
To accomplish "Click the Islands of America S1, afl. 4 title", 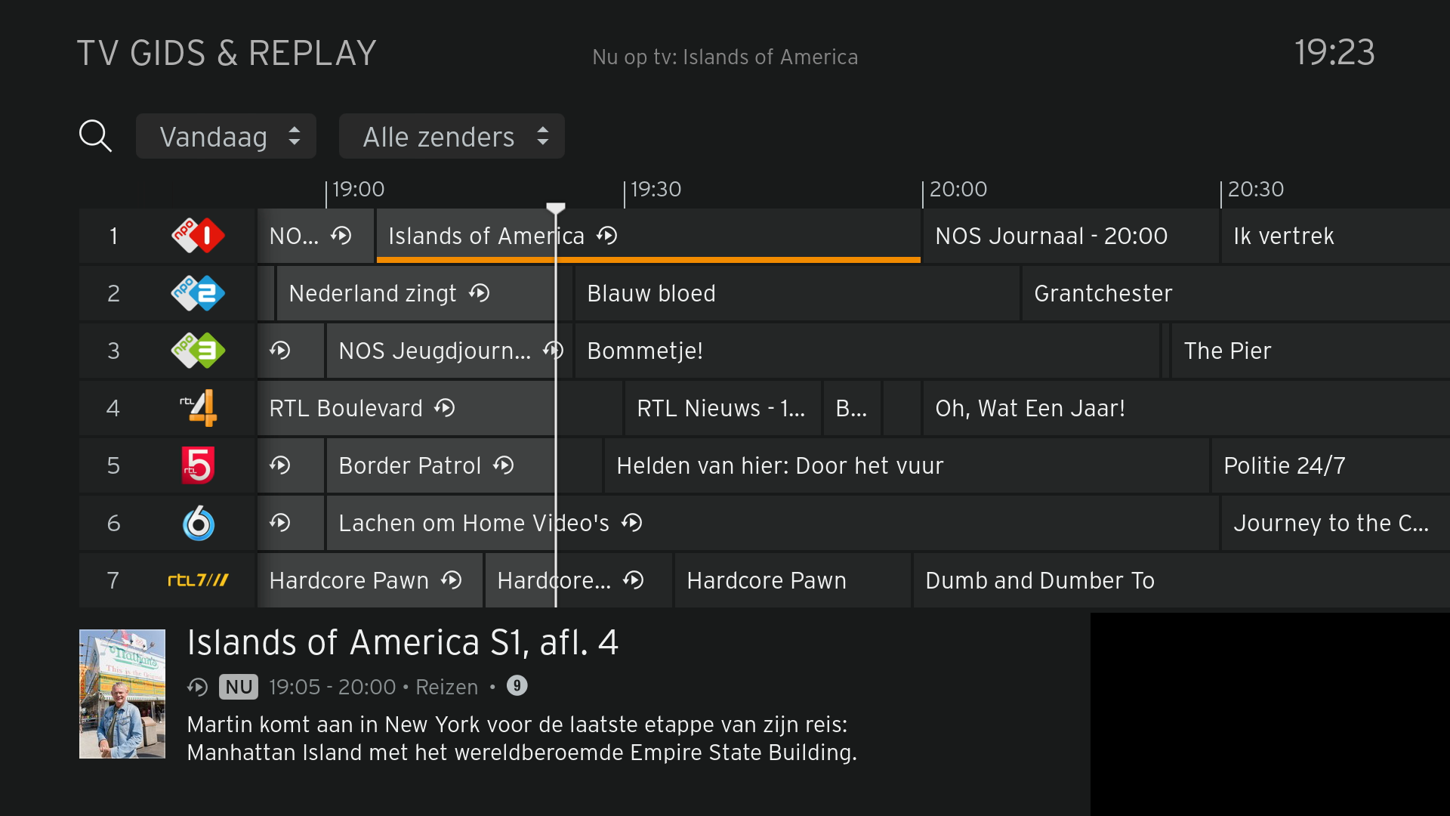I will tap(403, 643).
